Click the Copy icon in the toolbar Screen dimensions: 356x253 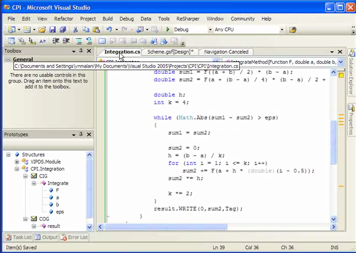87,30
